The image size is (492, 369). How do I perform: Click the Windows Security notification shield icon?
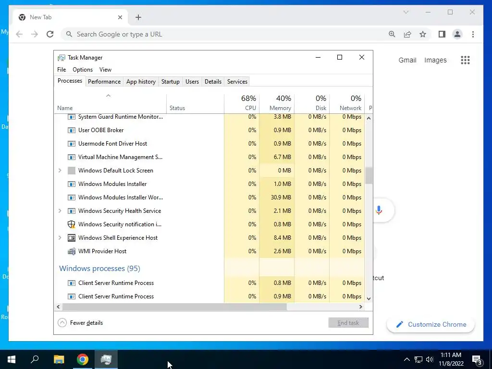pyautogui.click(x=72, y=224)
